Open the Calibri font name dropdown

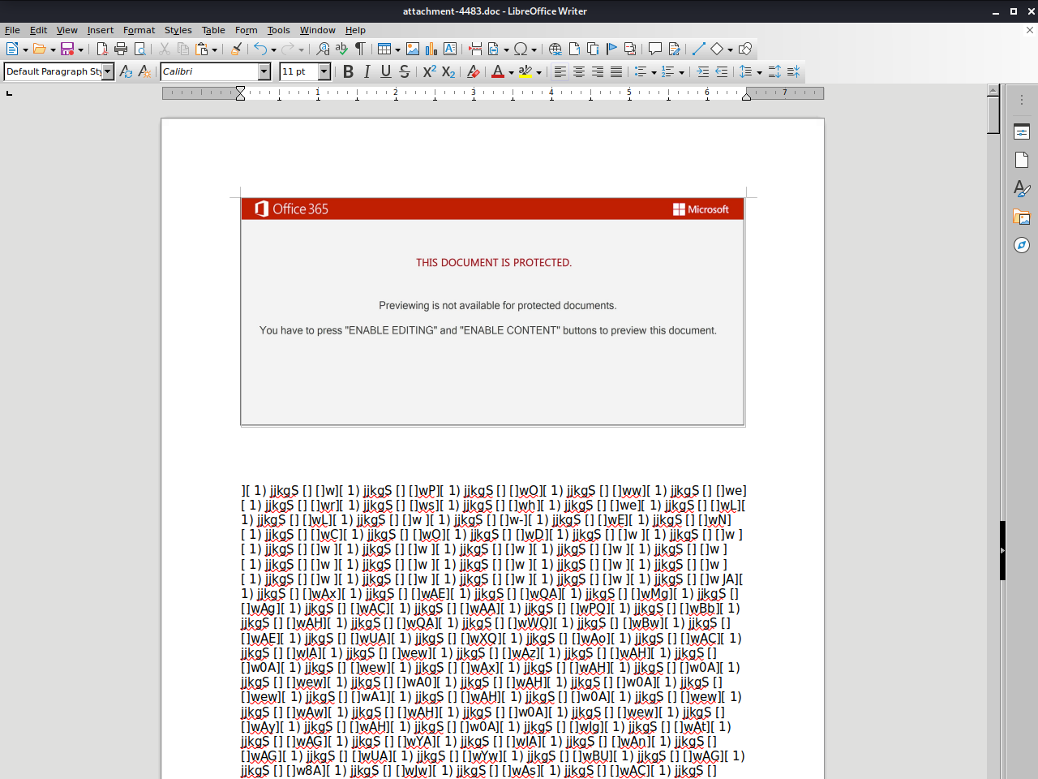[x=264, y=72]
